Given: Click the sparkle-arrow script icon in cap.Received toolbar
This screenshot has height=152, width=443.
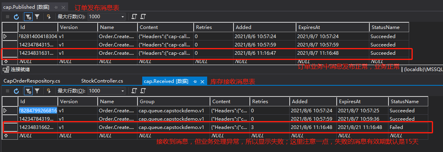Looking at the screenshot, I should 49,90.
